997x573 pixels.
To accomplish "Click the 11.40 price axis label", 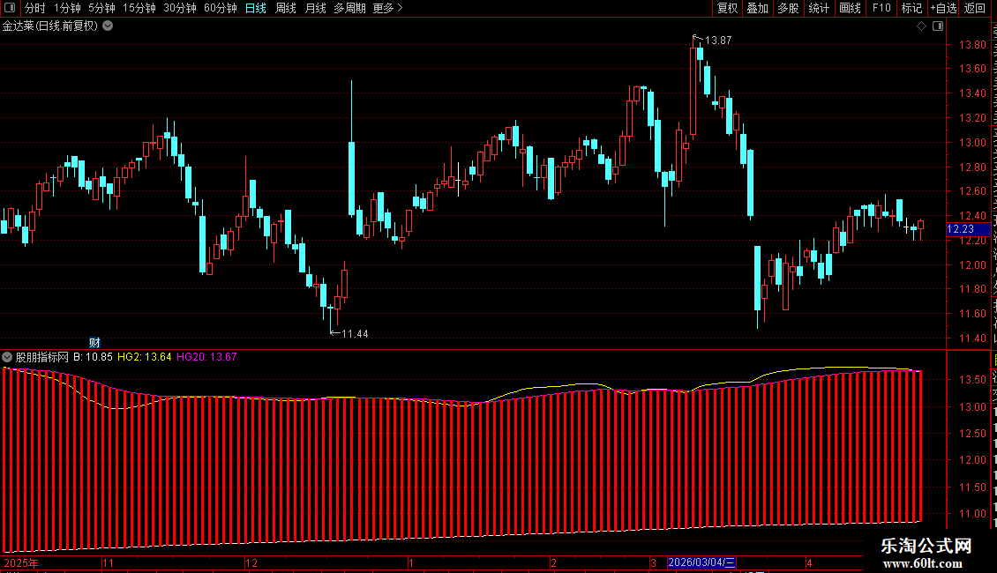I will point(972,339).
